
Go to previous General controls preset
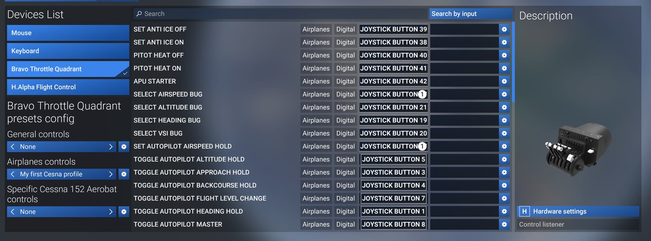click(x=13, y=147)
